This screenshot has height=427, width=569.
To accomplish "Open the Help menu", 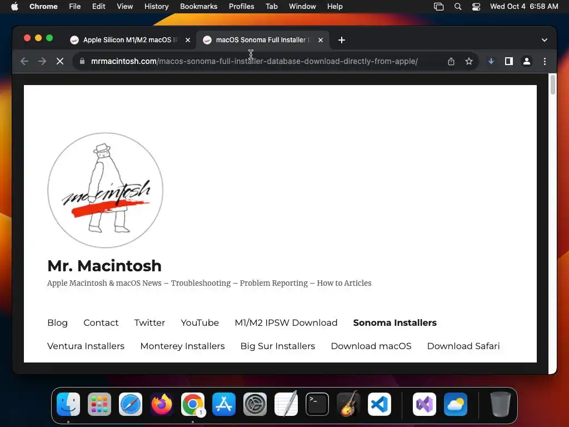I will click(335, 7).
